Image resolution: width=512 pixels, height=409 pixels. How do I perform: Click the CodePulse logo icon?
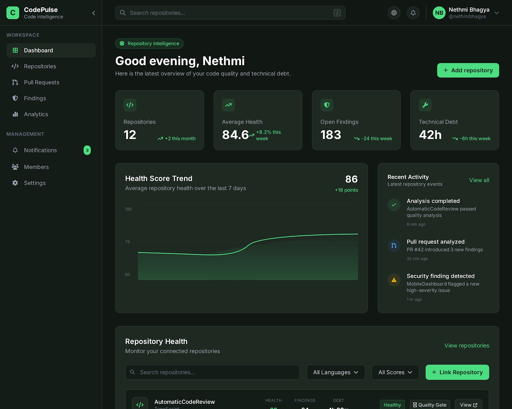[13, 13]
